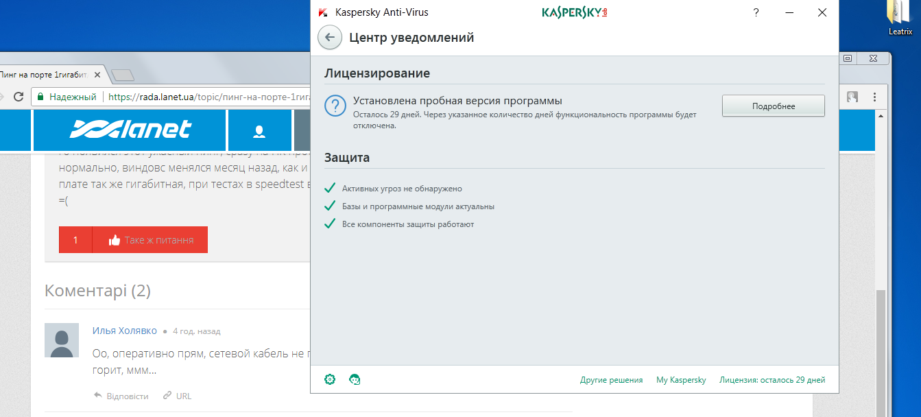Open the Leatrix folder on desktop
The width and height of the screenshot is (921, 417).
[900, 19]
